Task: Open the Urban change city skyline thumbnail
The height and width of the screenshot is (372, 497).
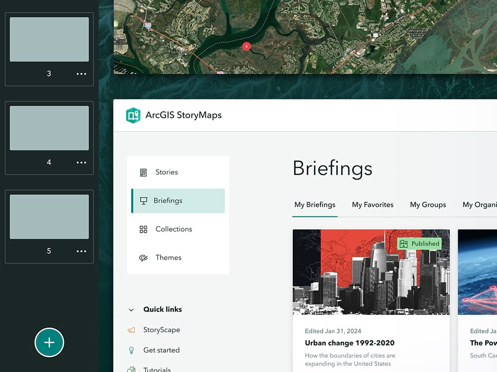Action: (x=371, y=272)
